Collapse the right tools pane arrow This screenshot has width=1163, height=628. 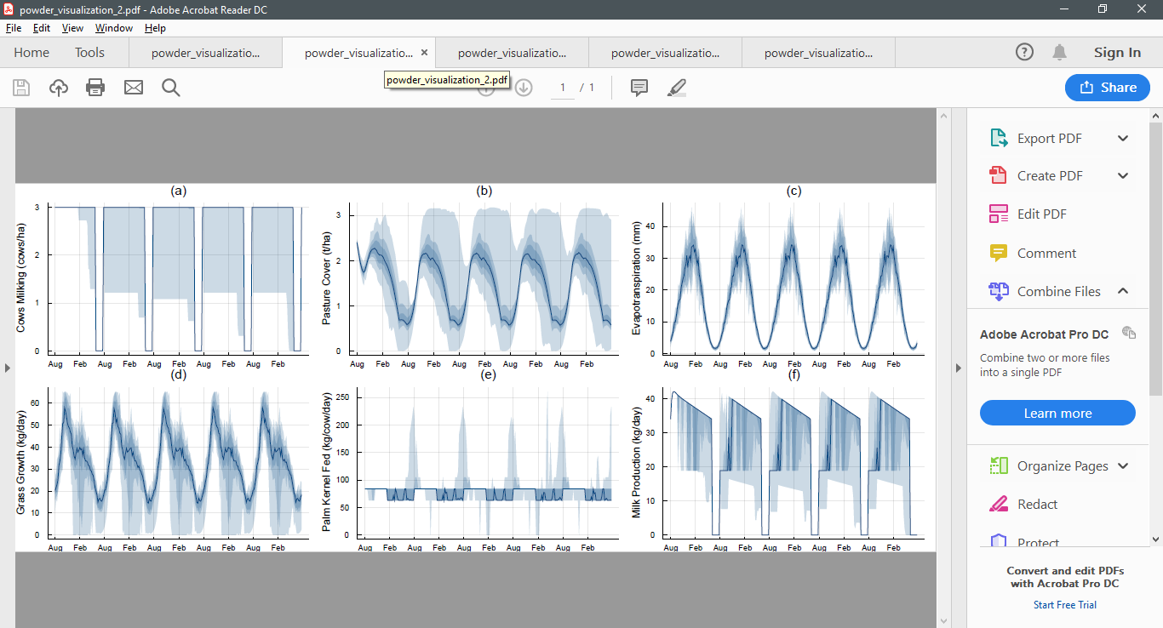(958, 368)
